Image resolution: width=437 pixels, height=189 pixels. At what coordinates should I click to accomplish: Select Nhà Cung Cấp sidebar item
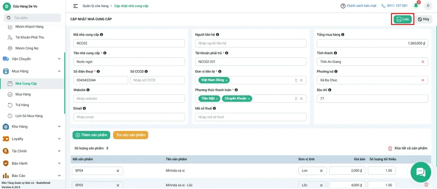26,84
